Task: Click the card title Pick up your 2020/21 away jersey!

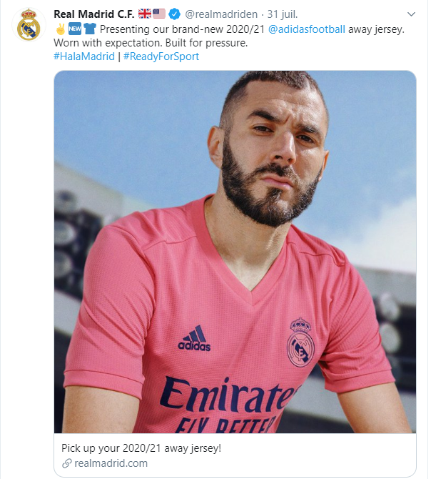Action: coord(141,448)
